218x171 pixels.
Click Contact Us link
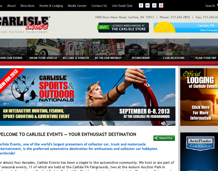(x=99, y=6)
